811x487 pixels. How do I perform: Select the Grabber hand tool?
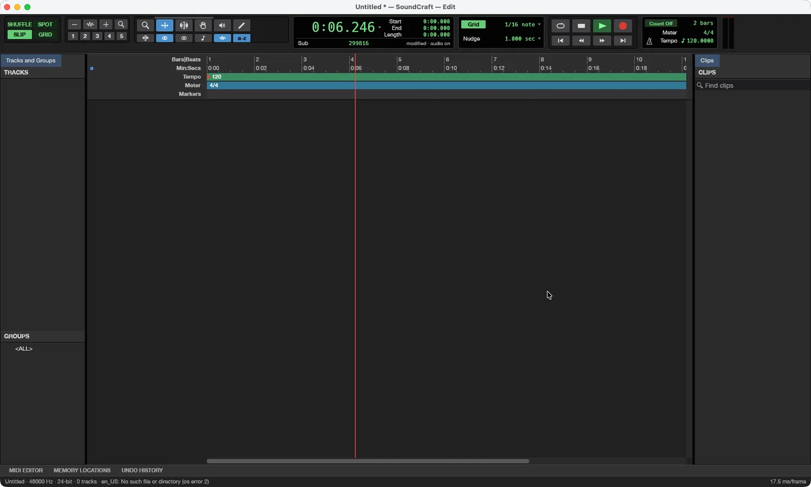pyautogui.click(x=203, y=26)
